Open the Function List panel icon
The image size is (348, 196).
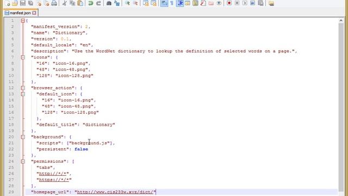point(203,3)
